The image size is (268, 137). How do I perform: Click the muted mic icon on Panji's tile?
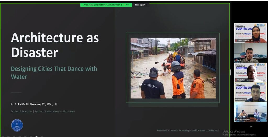(236, 60)
